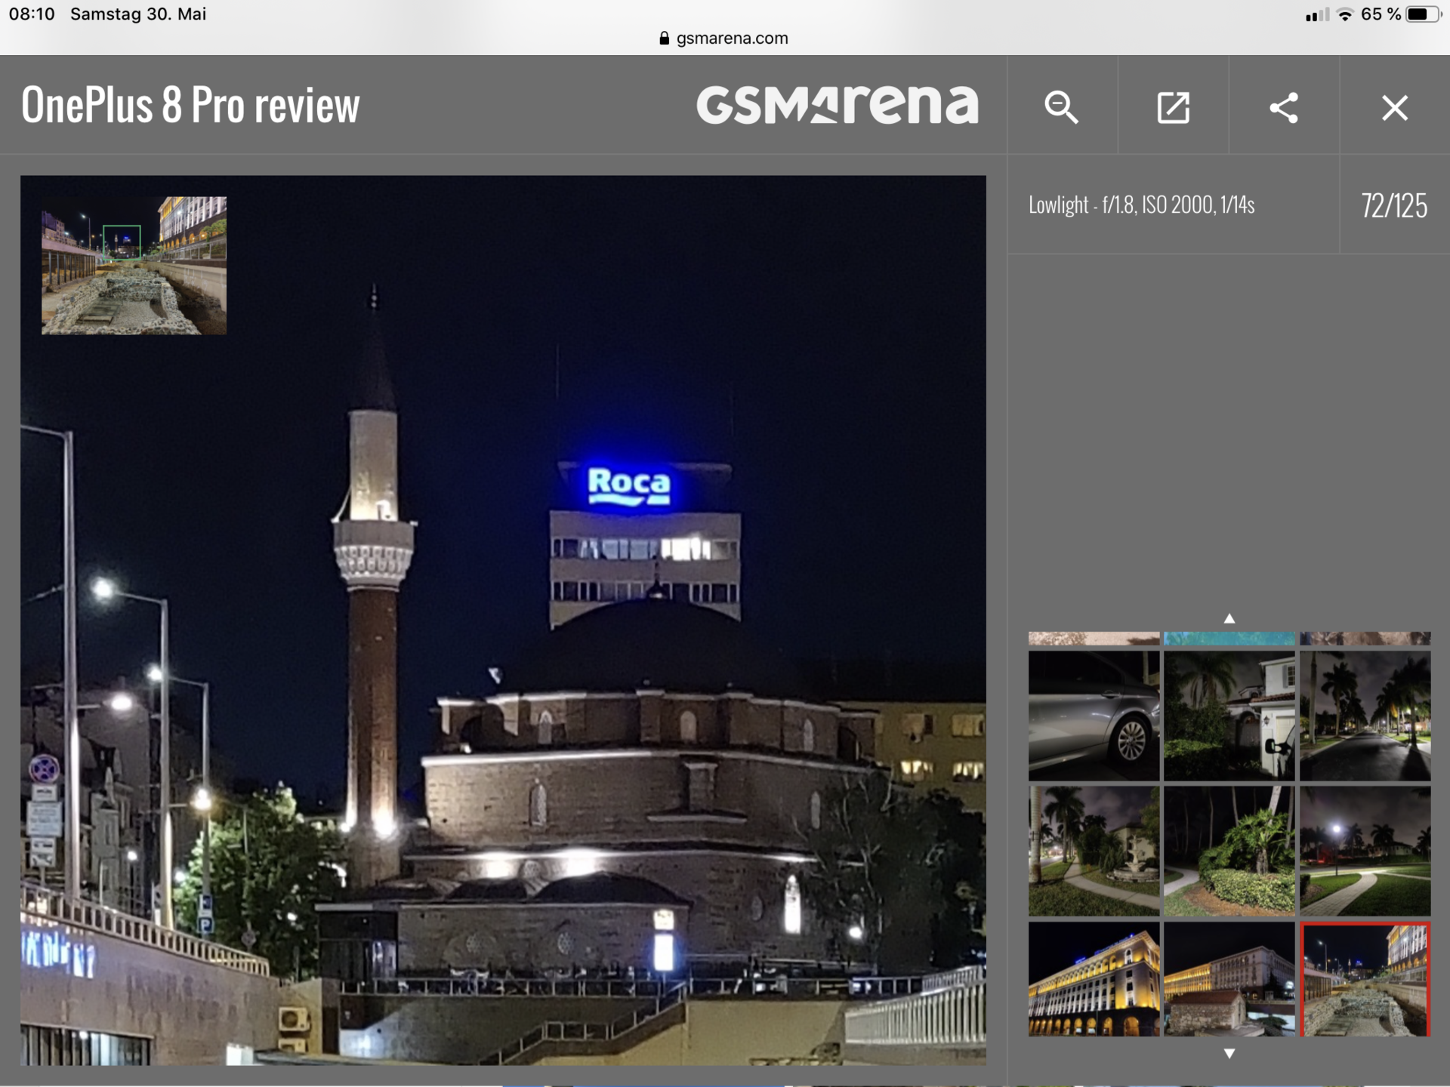This screenshot has width=1450, height=1087.
Task: Select the wide-angle building with chapel thumbnail
Action: 1229,978
